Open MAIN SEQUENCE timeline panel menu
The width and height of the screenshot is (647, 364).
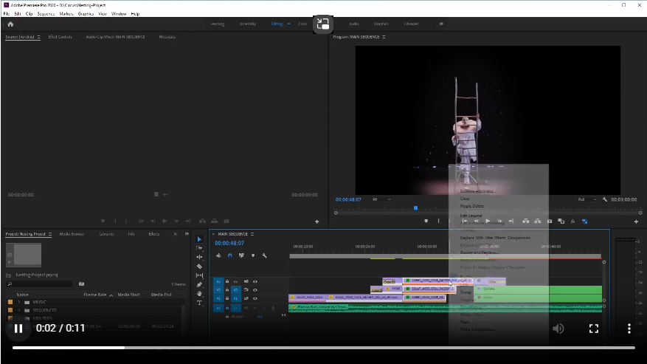(x=252, y=234)
